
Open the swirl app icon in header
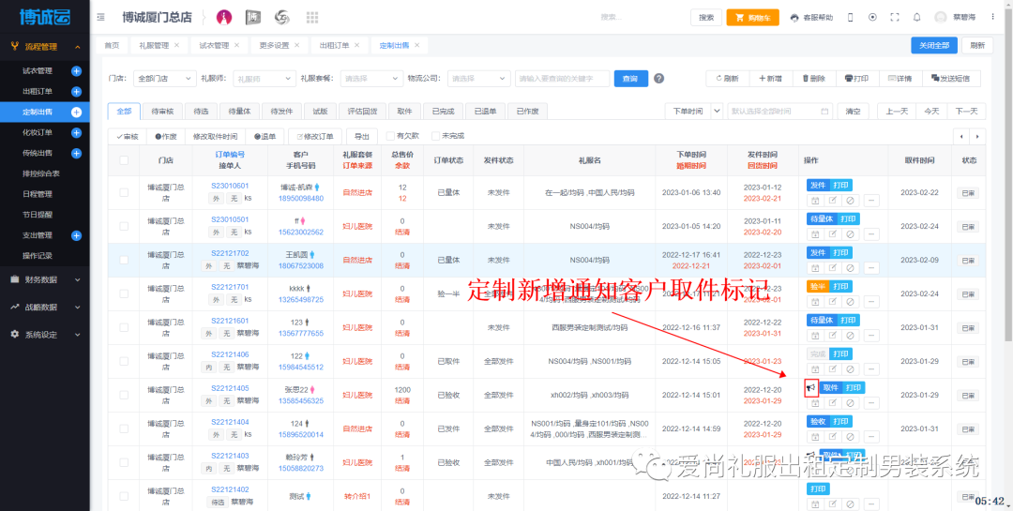click(282, 18)
